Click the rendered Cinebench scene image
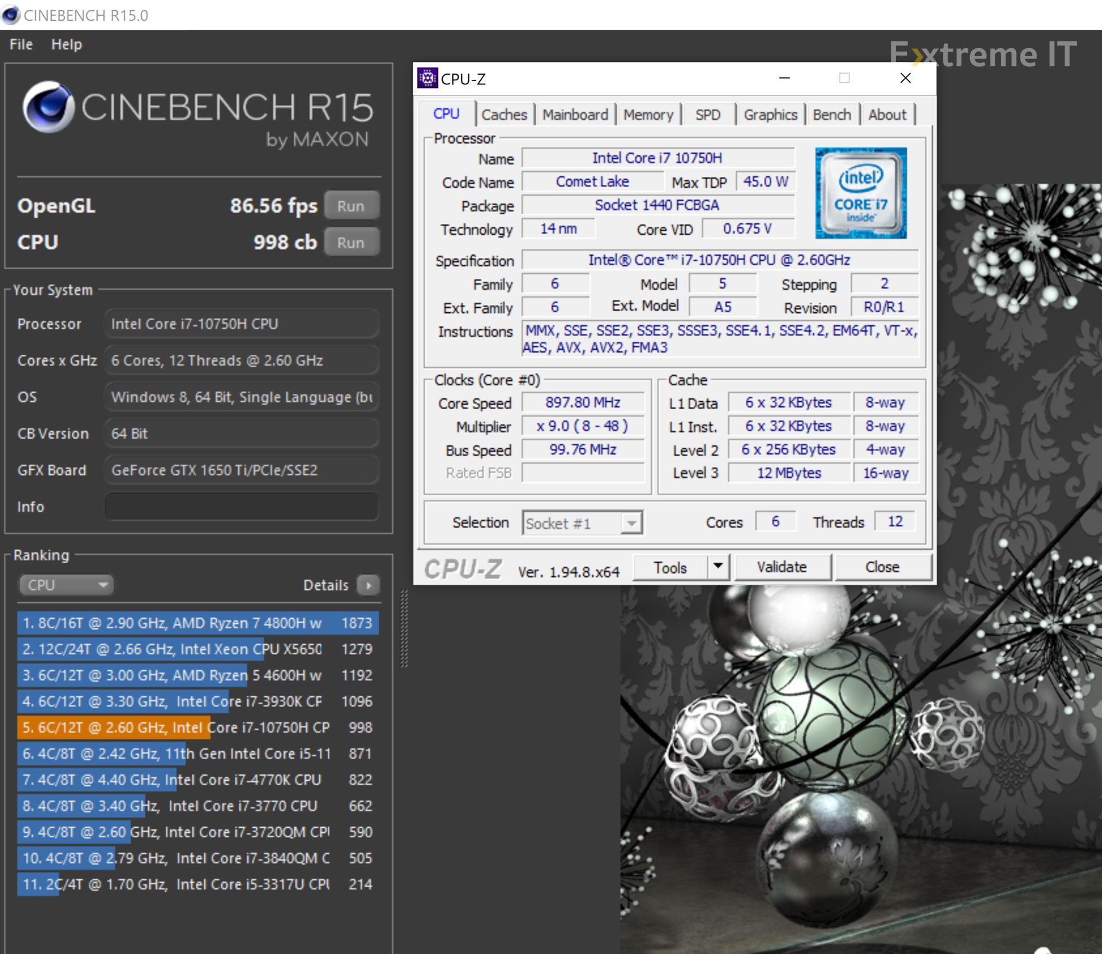 (x=861, y=769)
